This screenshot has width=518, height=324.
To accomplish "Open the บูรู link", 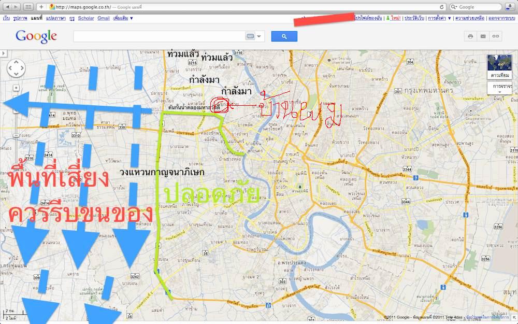I will point(72,18).
